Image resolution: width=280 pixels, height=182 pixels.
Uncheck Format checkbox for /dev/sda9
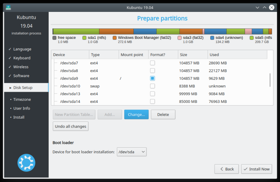tap(153, 78)
